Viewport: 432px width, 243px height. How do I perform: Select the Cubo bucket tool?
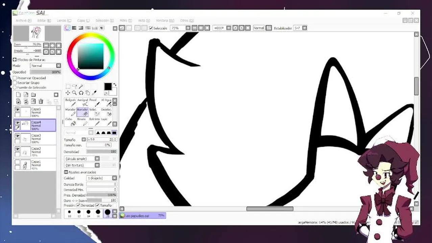click(x=70, y=122)
